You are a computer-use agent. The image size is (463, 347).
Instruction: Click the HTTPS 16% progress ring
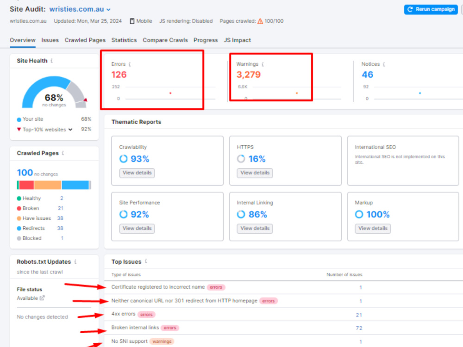coord(241,159)
